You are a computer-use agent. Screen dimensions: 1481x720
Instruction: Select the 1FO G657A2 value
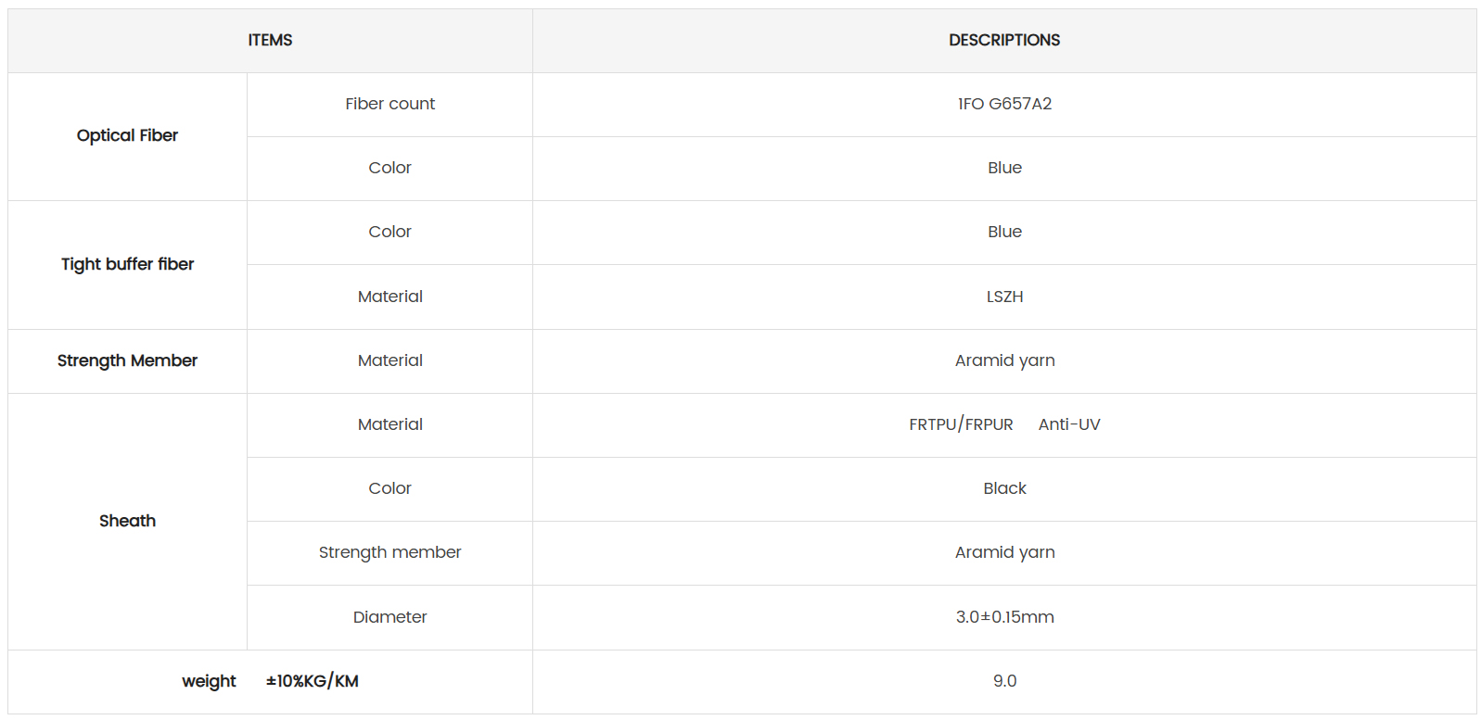[x=1004, y=104]
